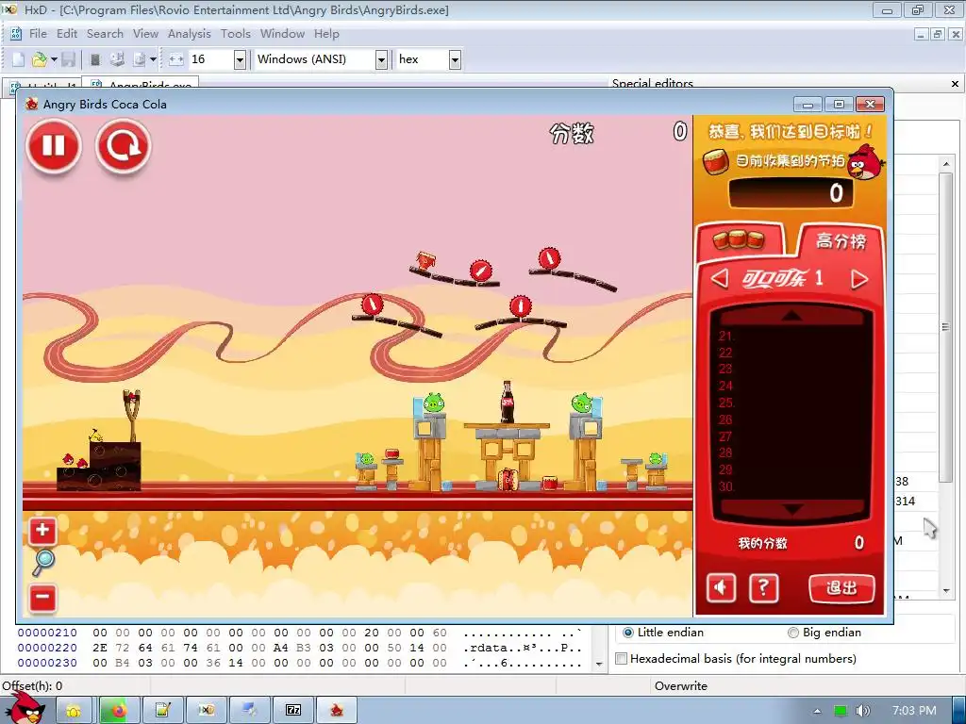966x724 pixels.
Task: Open the Notepad taskbar button
Action: click(162, 711)
